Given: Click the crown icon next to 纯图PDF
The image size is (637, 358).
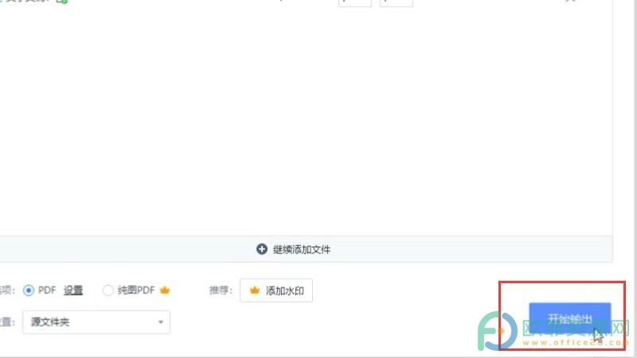Looking at the screenshot, I should coord(165,290).
